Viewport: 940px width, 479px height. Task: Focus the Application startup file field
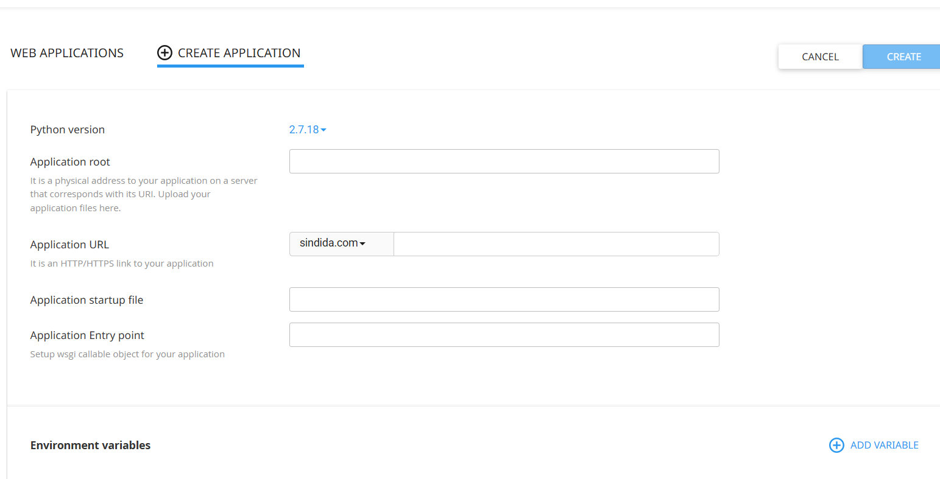504,299
